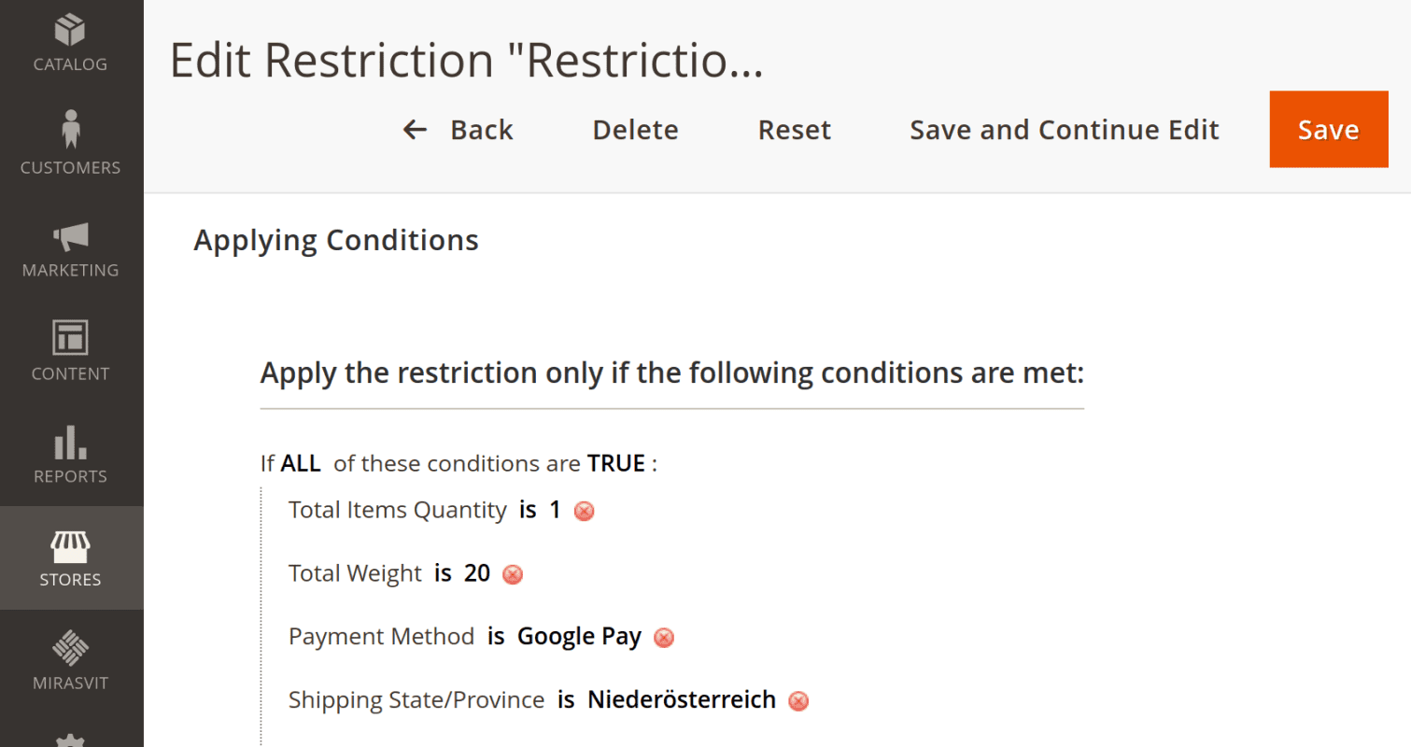Change the TRUE condition value
The image size is (1411, 747).
pos(616,463)
